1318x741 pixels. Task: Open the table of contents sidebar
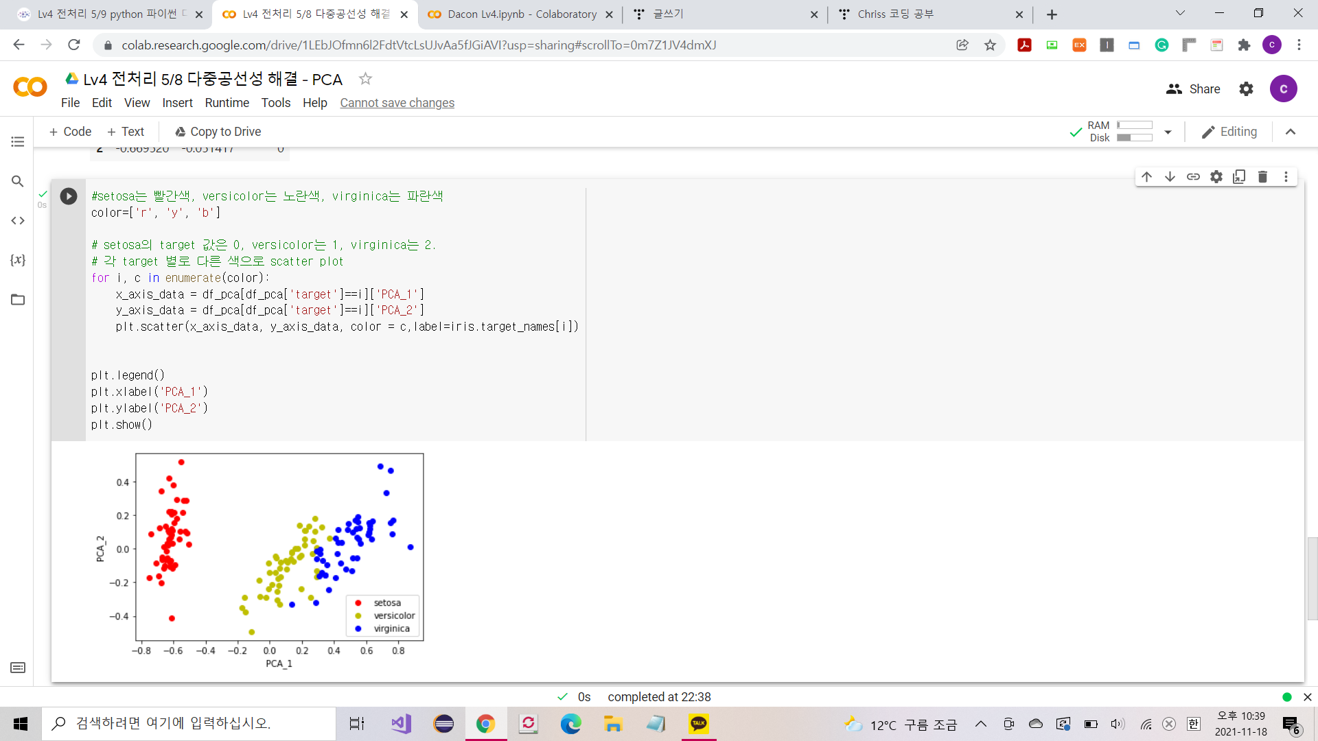[x=18, y=142]
